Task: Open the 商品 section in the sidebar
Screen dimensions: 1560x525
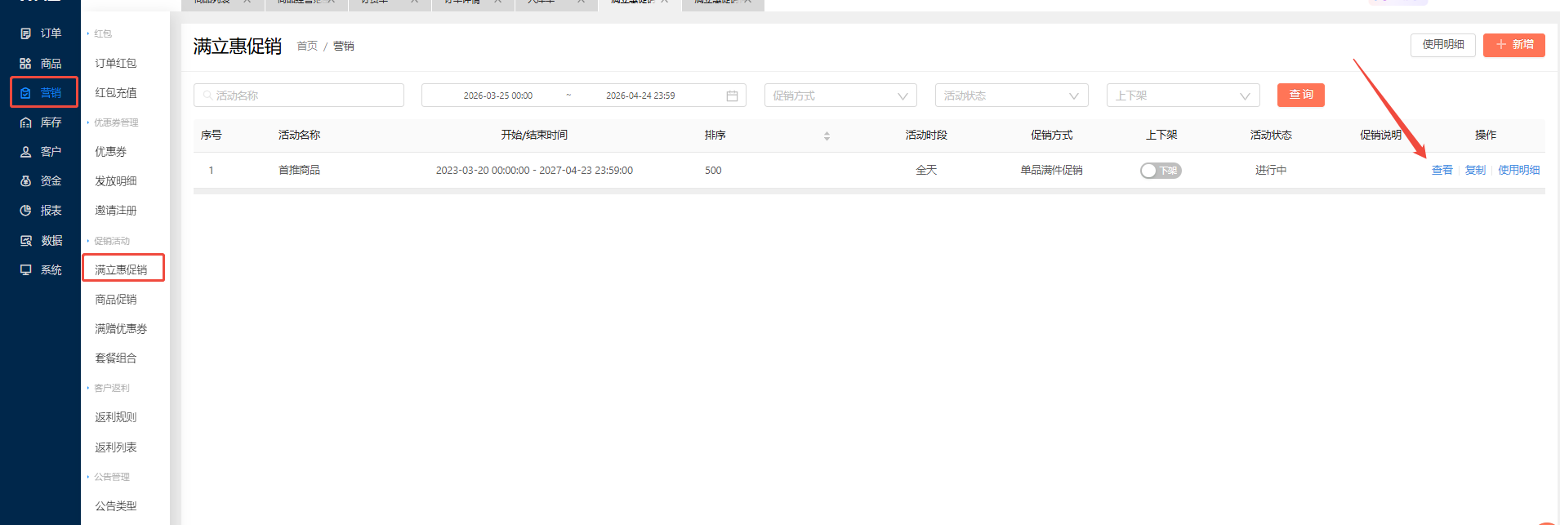Action: (x=40, y=63)
